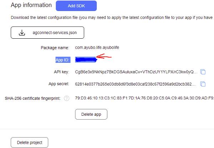The height and width of the screenshot is (148, 214).
Task: Click the App secret label
Action: pos(59,84)
